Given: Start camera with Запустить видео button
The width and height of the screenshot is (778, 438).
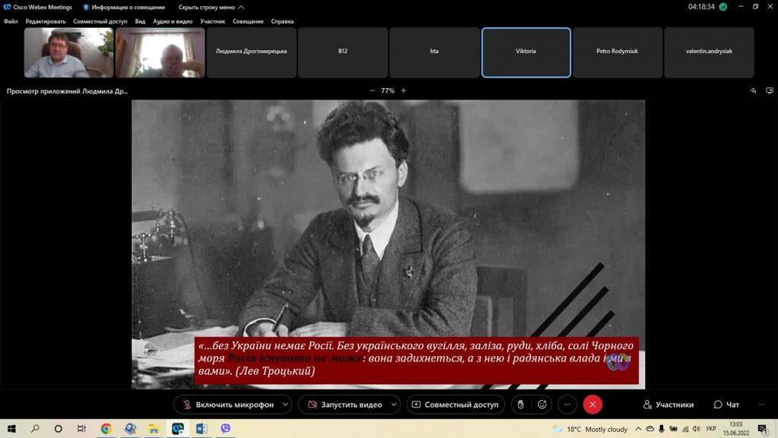Looking at the screenshot, I should tap(343, 405).
